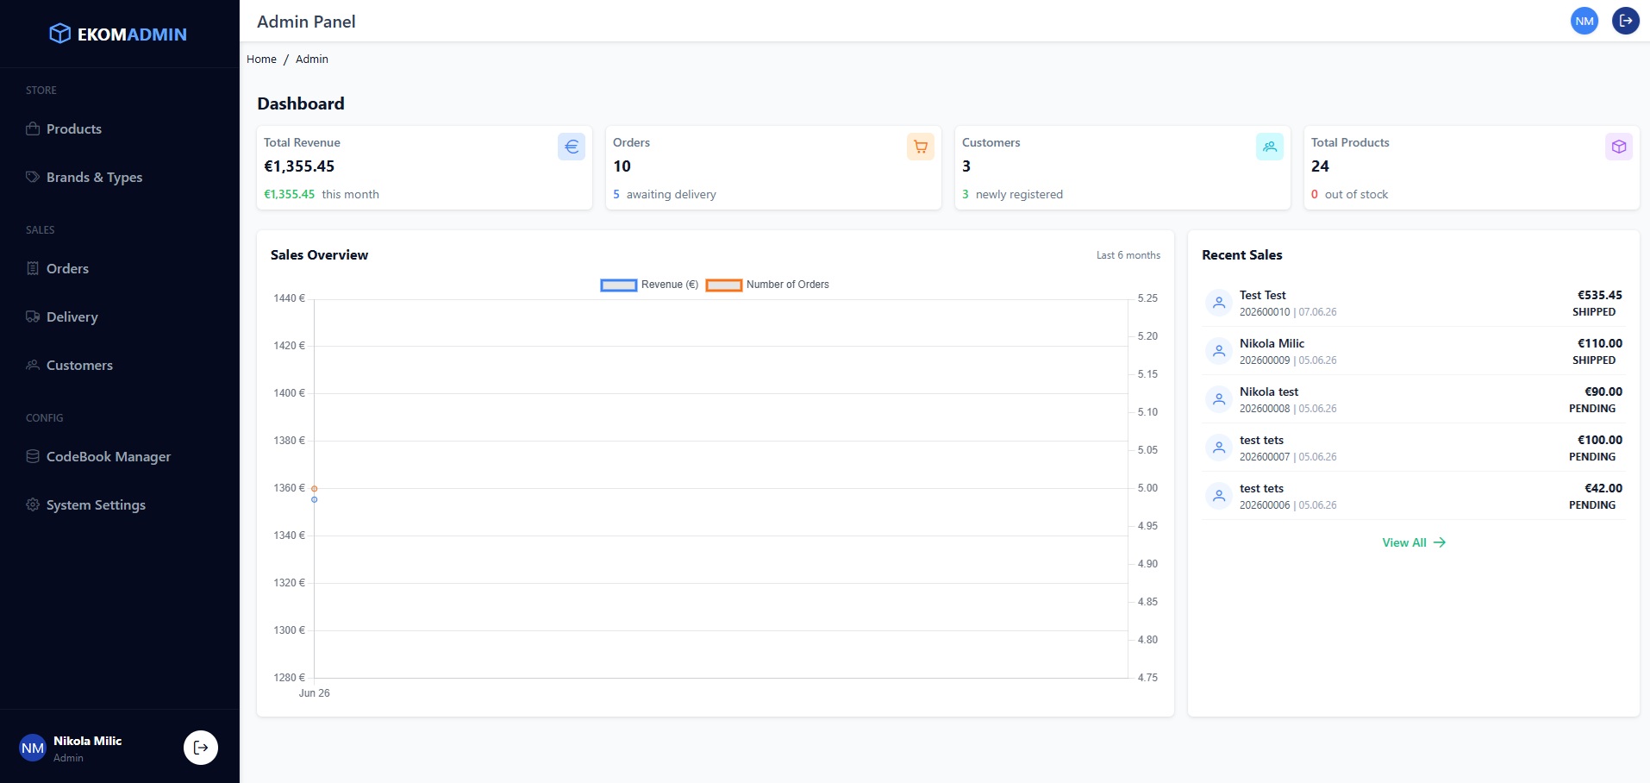Click the EKOMADMIN cube logo icon
1650x783 pixels.
[x=59, y=34]
